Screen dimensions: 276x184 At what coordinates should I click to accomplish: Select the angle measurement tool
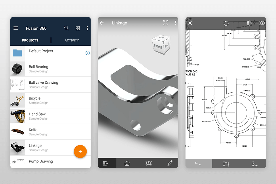(254, 164)
